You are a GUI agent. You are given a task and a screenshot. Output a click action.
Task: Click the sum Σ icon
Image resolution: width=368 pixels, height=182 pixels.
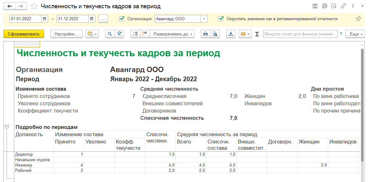coord(257,34)
